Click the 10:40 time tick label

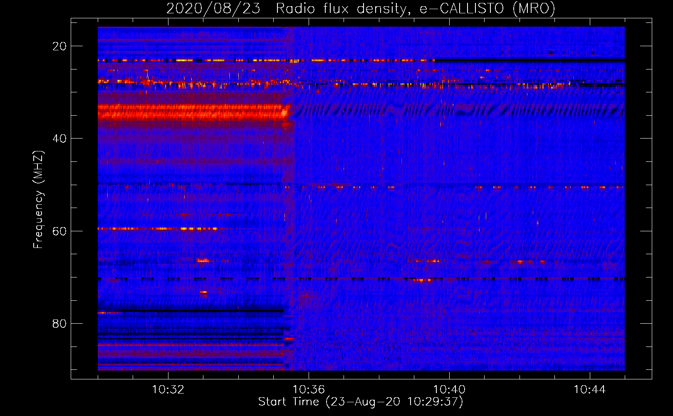point(449,390)
